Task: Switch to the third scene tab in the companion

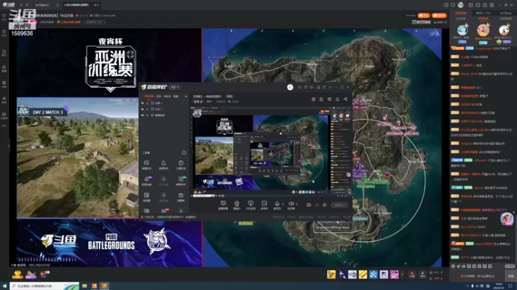Action: pyautogui.click(x=167, y=96)
